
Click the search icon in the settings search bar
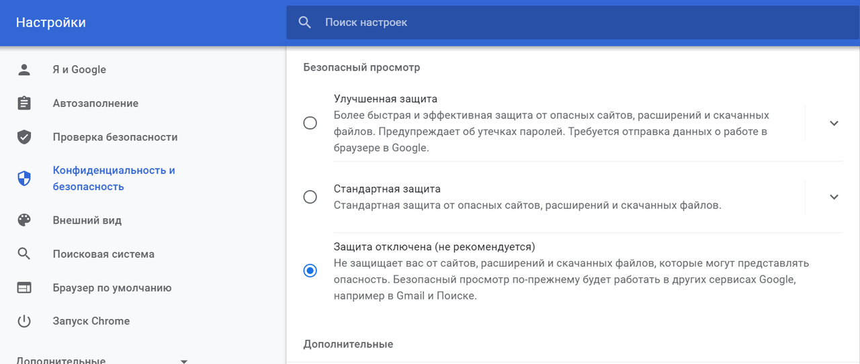click(305, 23)
